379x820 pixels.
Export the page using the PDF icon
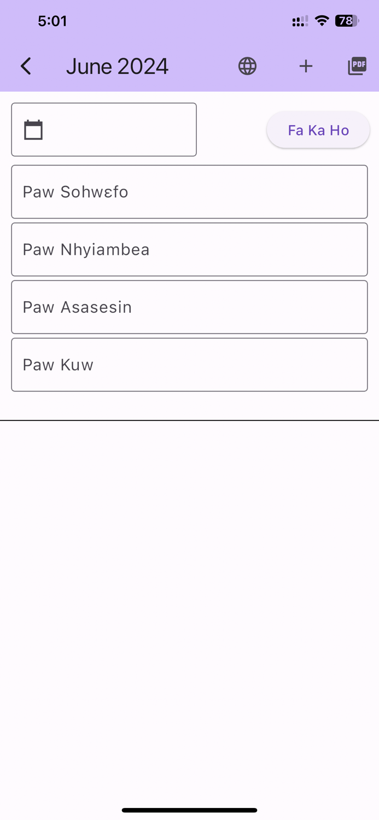(x=357, y=66)
